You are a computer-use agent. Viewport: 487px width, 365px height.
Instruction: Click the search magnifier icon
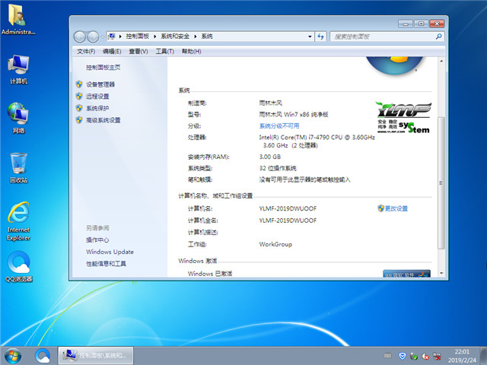pyautogui.click(x=438, y=36)
